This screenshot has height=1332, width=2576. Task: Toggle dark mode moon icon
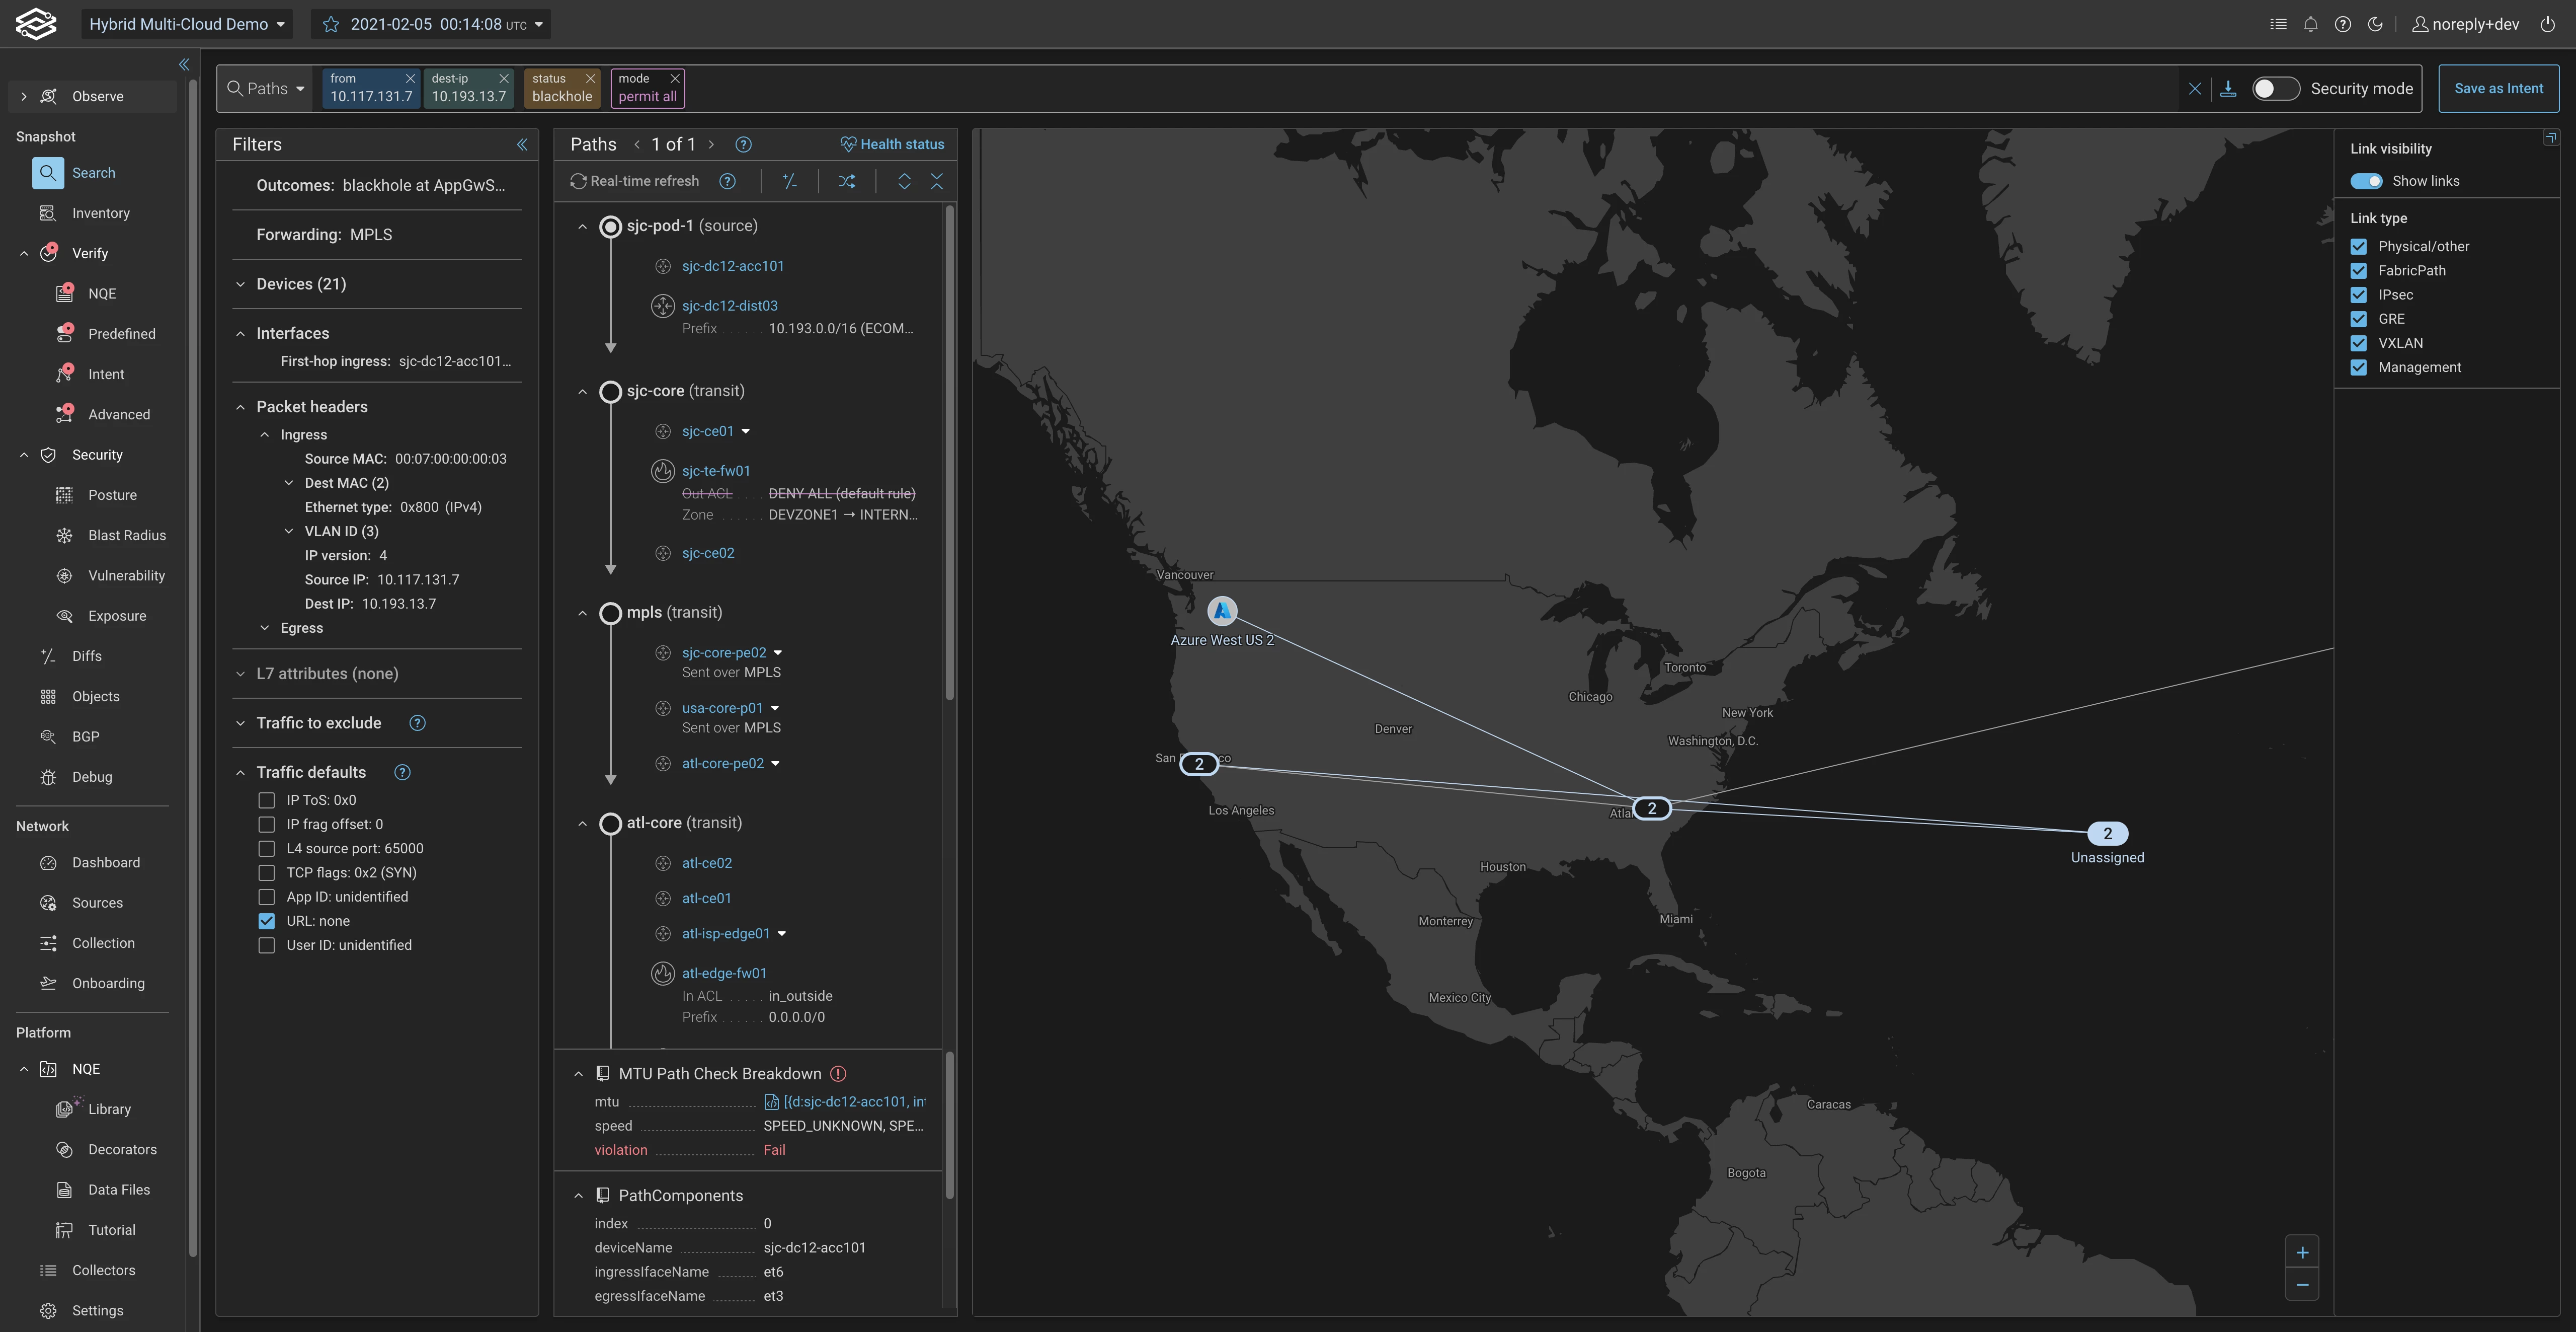pos(2375,24)
